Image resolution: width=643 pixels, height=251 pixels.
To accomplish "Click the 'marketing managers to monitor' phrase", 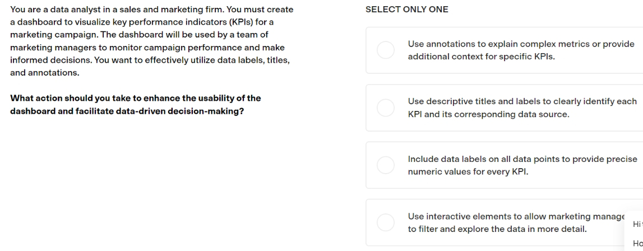I will click(68, 48).
